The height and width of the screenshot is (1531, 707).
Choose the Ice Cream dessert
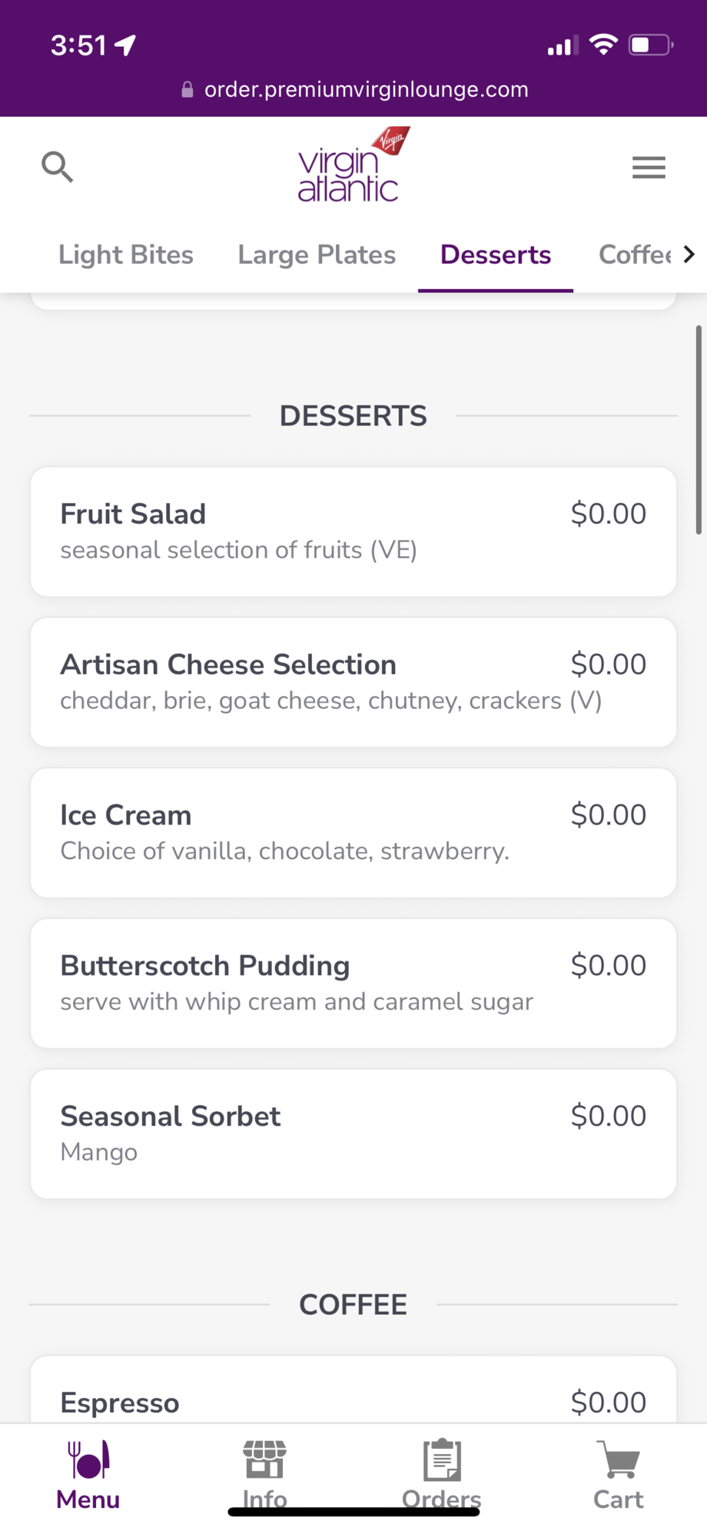point(353,833)
